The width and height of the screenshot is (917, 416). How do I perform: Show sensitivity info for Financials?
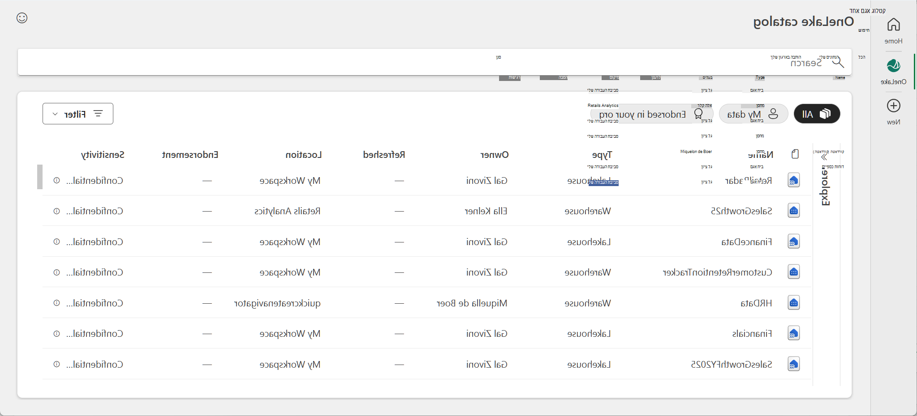(56, 334)
